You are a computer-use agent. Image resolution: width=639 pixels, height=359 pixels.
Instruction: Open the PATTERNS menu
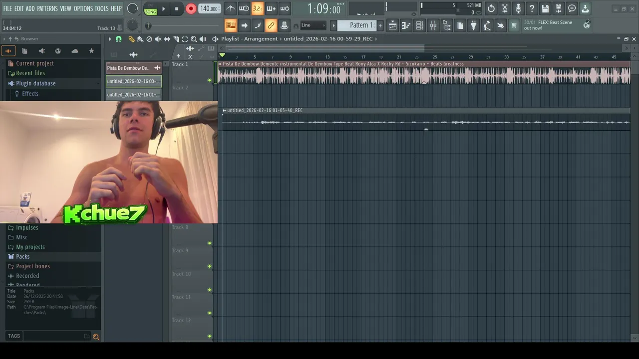click(x=47, y=8)
